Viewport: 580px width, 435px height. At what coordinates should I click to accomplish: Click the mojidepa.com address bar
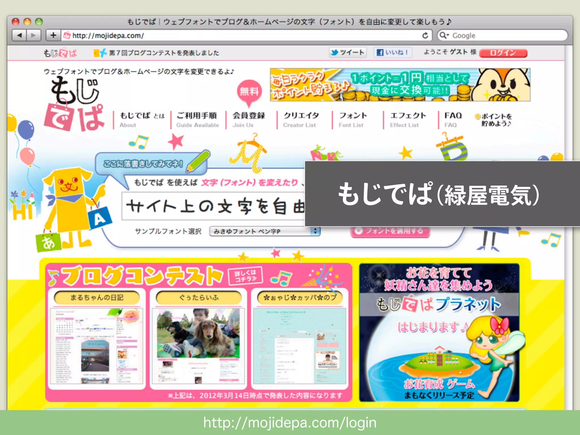coord(246,35)
